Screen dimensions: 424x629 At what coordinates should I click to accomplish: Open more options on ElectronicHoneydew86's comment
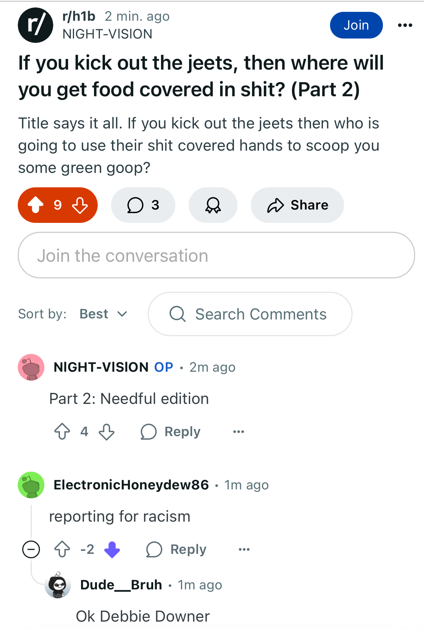(244, 549)
